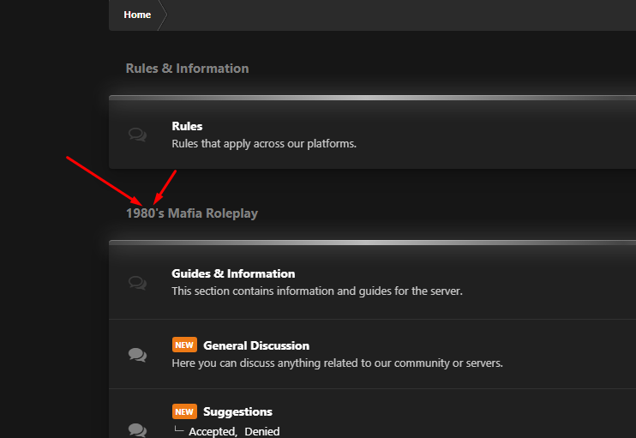Image resolution: width=636 pixels, height=438 pixels.
Task: Click the General Discussion description text
Action: (337, 363)
